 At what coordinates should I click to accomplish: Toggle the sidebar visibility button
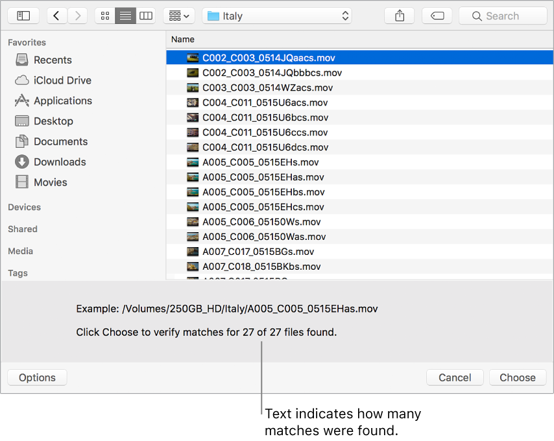23,16
